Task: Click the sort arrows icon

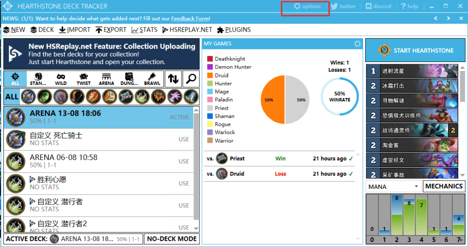Action: tap(173, 78)
